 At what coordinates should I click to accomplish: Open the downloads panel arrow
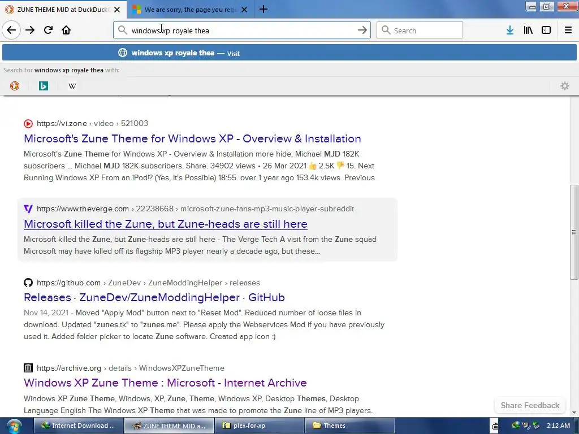510,31
